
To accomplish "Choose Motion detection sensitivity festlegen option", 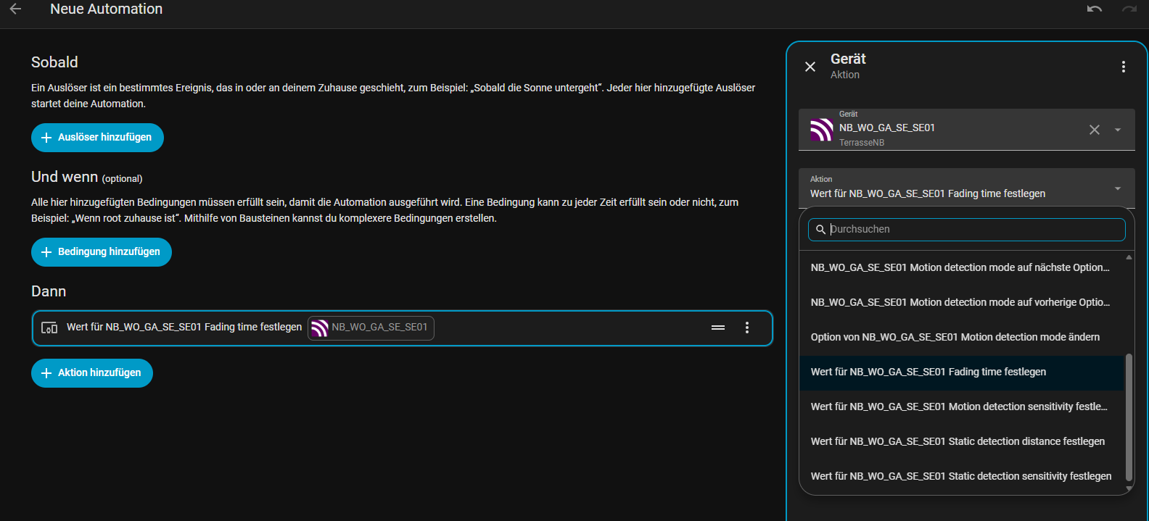I will click(958, 407).
